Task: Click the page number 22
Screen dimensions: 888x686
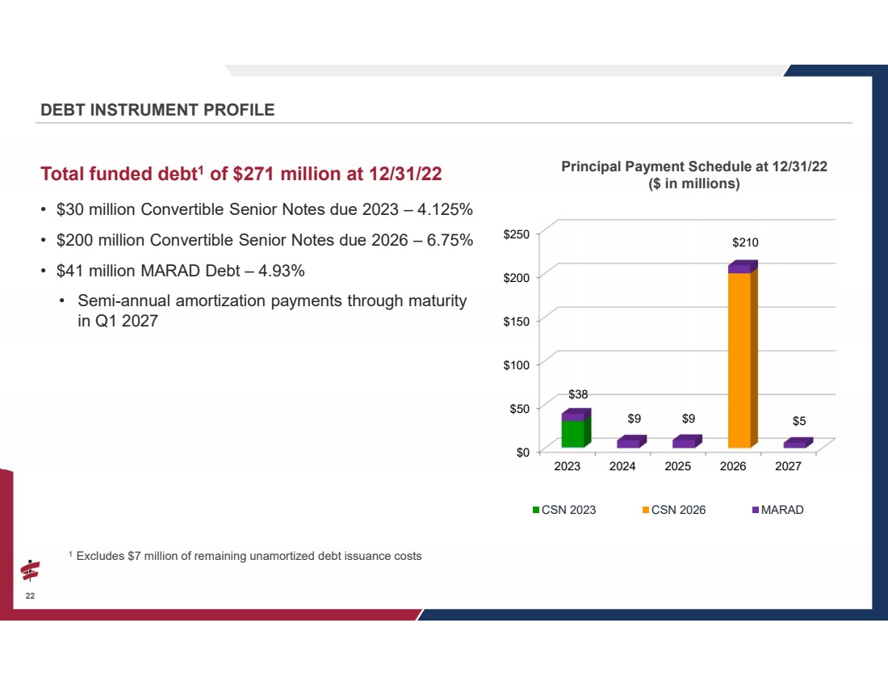Action: 30,596
